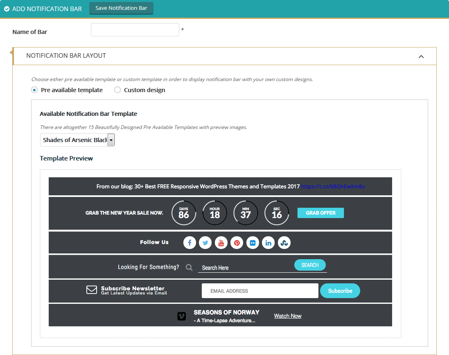Click Grab the New Year Sale Now text
The image size is (449, 355).
pos(124,213)
